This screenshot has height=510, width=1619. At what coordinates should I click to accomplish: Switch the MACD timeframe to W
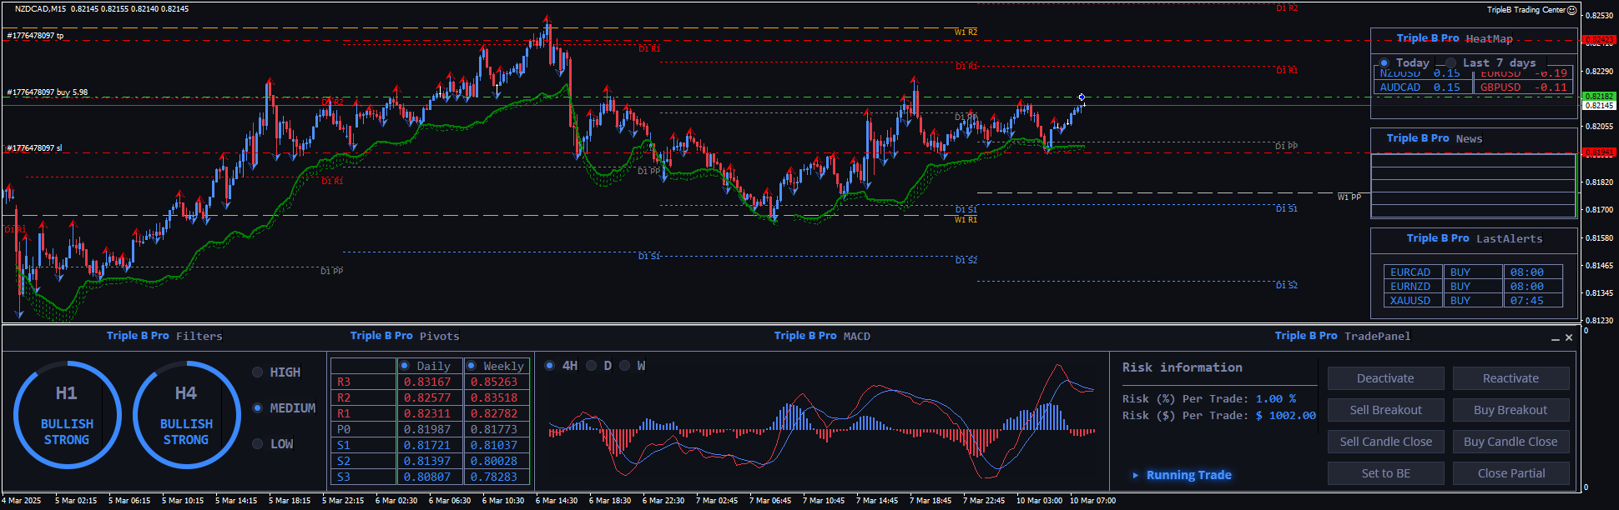(625, 366)
